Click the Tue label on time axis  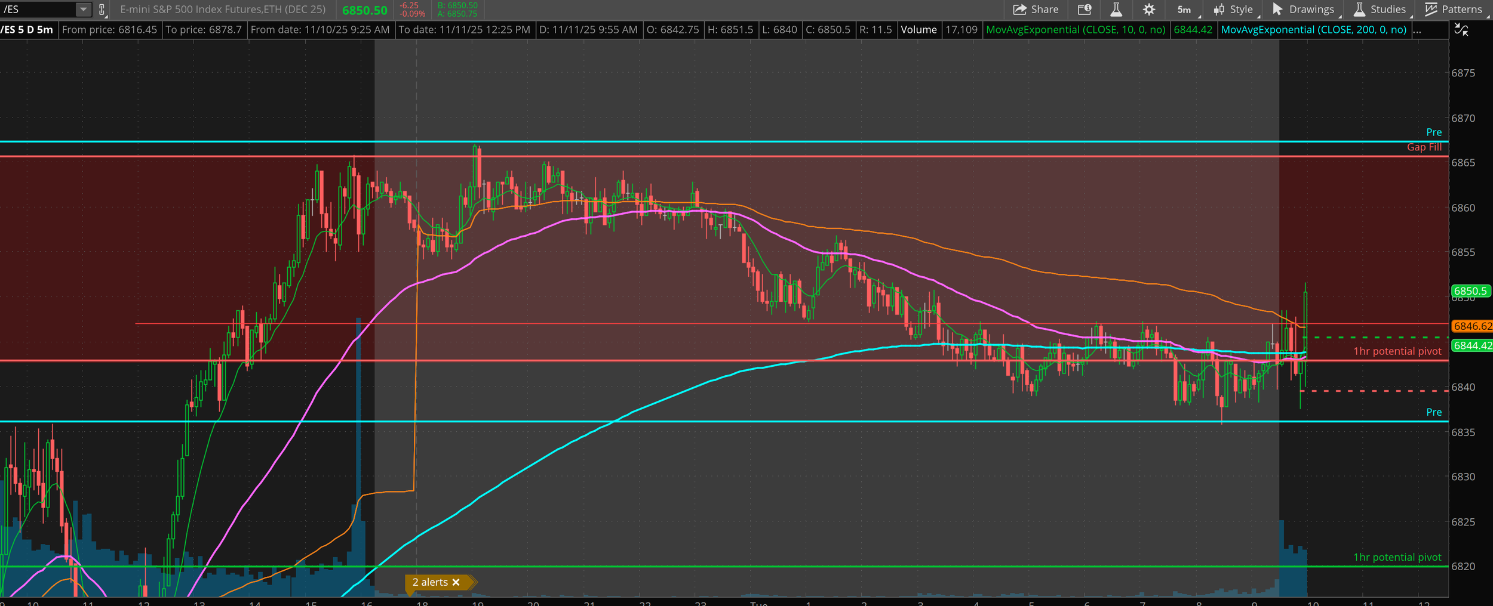coord(758,603)
